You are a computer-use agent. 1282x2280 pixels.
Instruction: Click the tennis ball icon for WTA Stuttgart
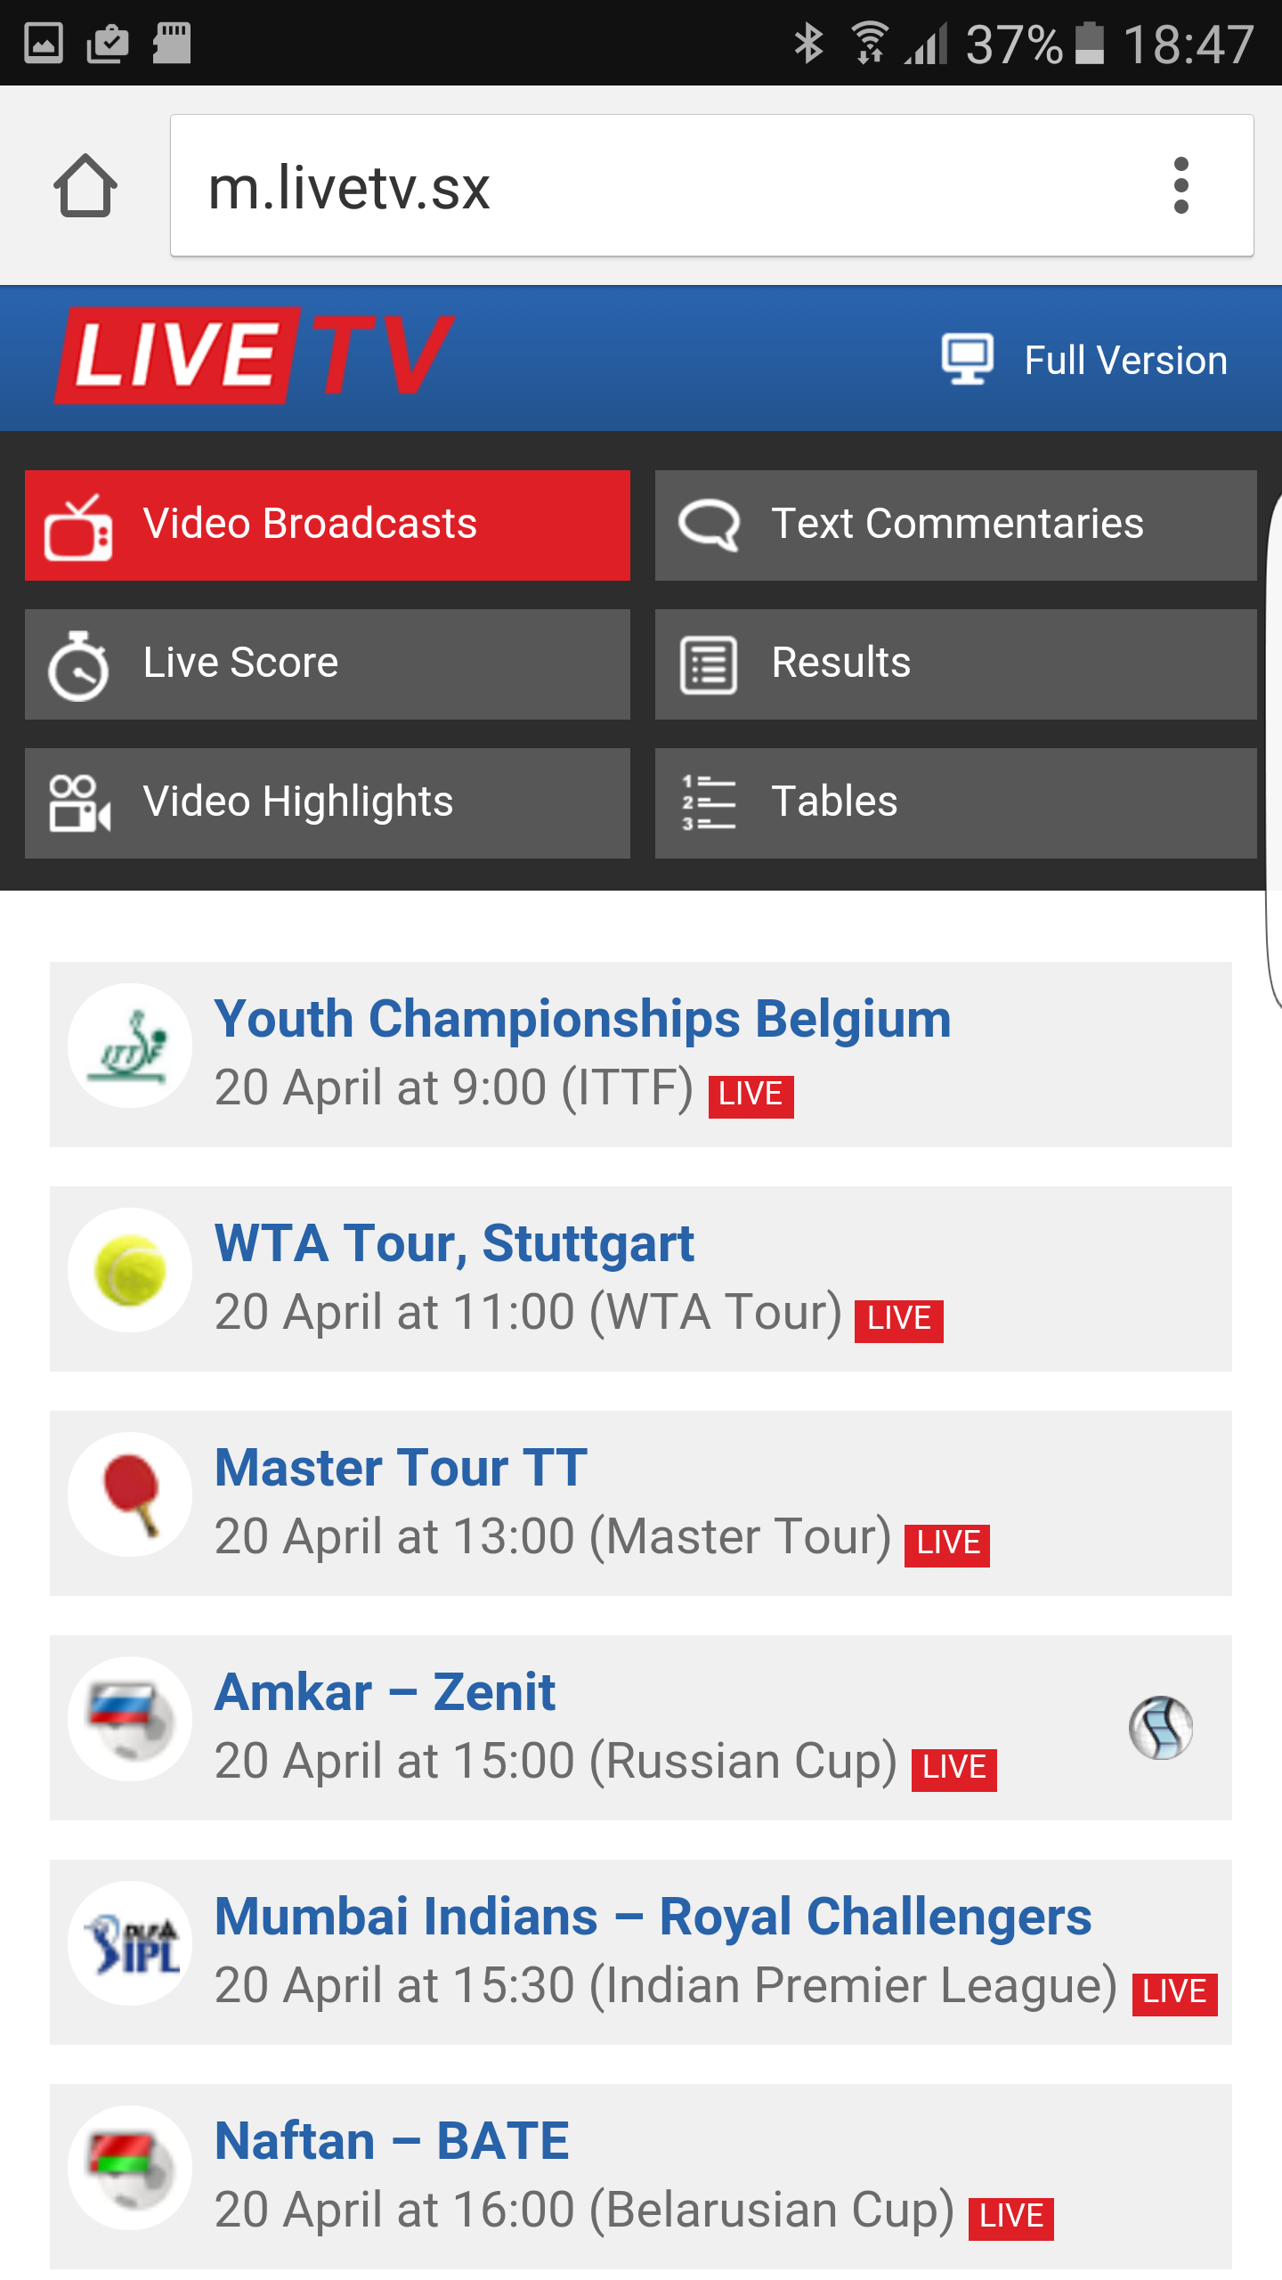point(131,1270)
